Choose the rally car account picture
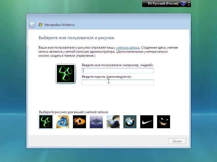This screenshot has width=217, height=162. [113, 122]
